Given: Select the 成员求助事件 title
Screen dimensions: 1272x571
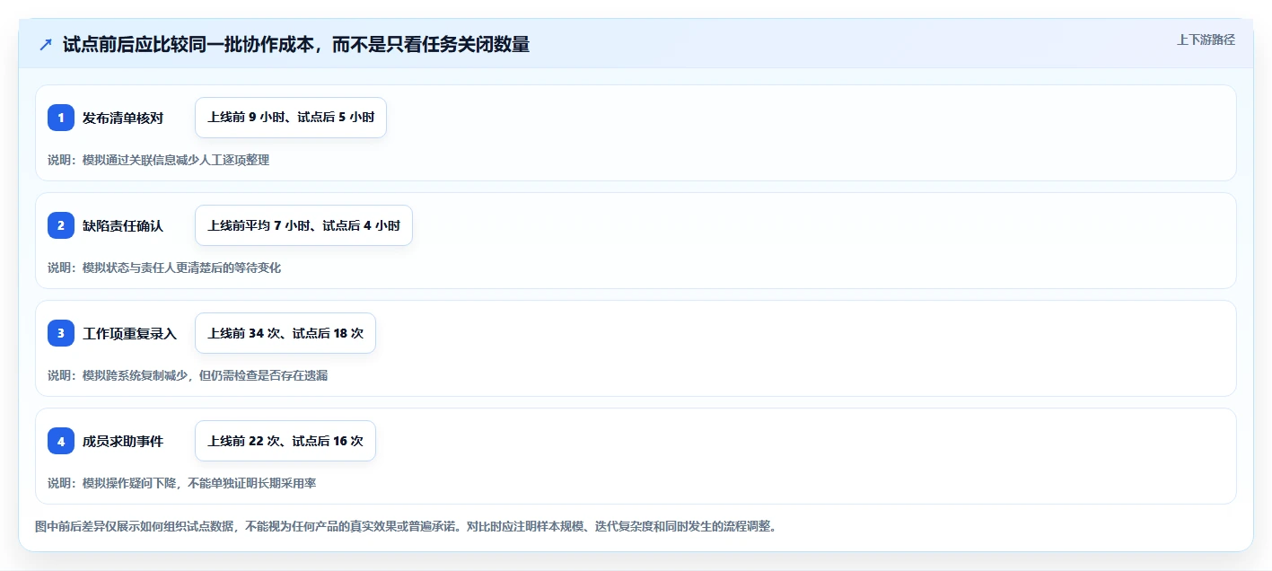Looking at the screenshot, I should [x=123, y=441].
